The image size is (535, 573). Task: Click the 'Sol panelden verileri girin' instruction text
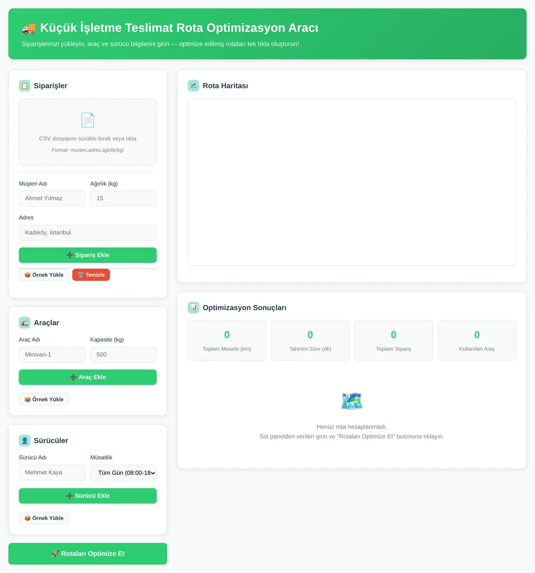[352, 437]
